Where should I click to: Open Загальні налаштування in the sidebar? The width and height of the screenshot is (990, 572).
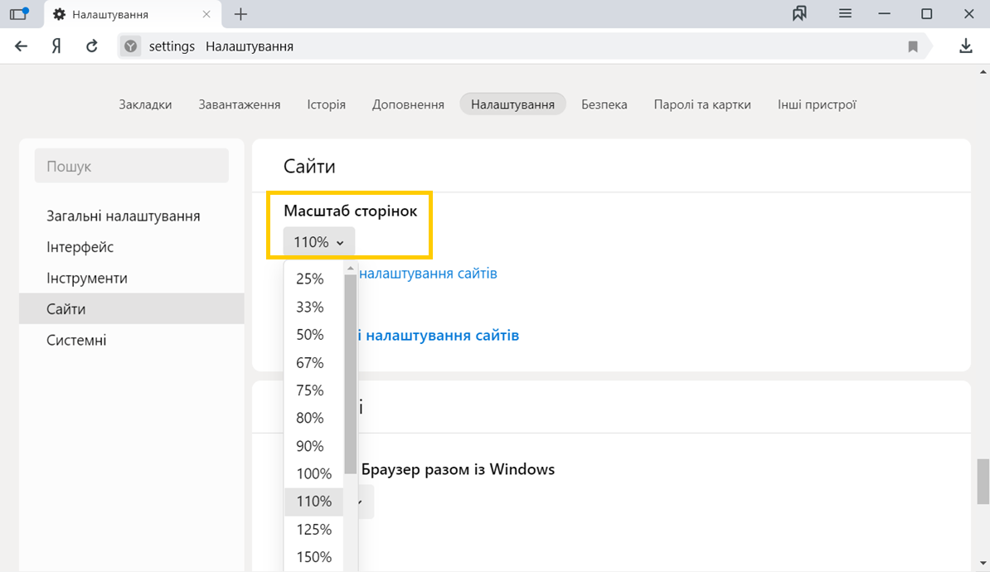tap(131, 216)
